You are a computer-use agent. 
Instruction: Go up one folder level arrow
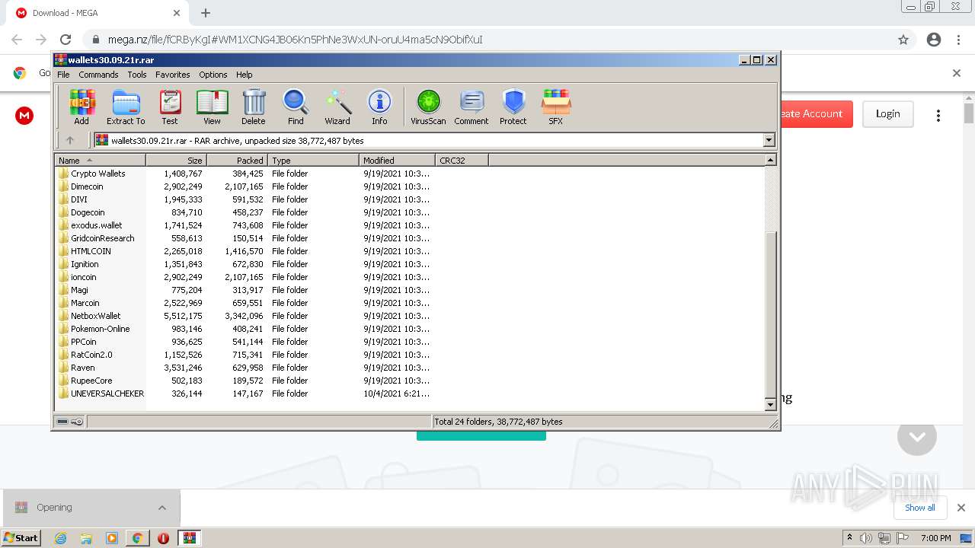tap(70, 140)
